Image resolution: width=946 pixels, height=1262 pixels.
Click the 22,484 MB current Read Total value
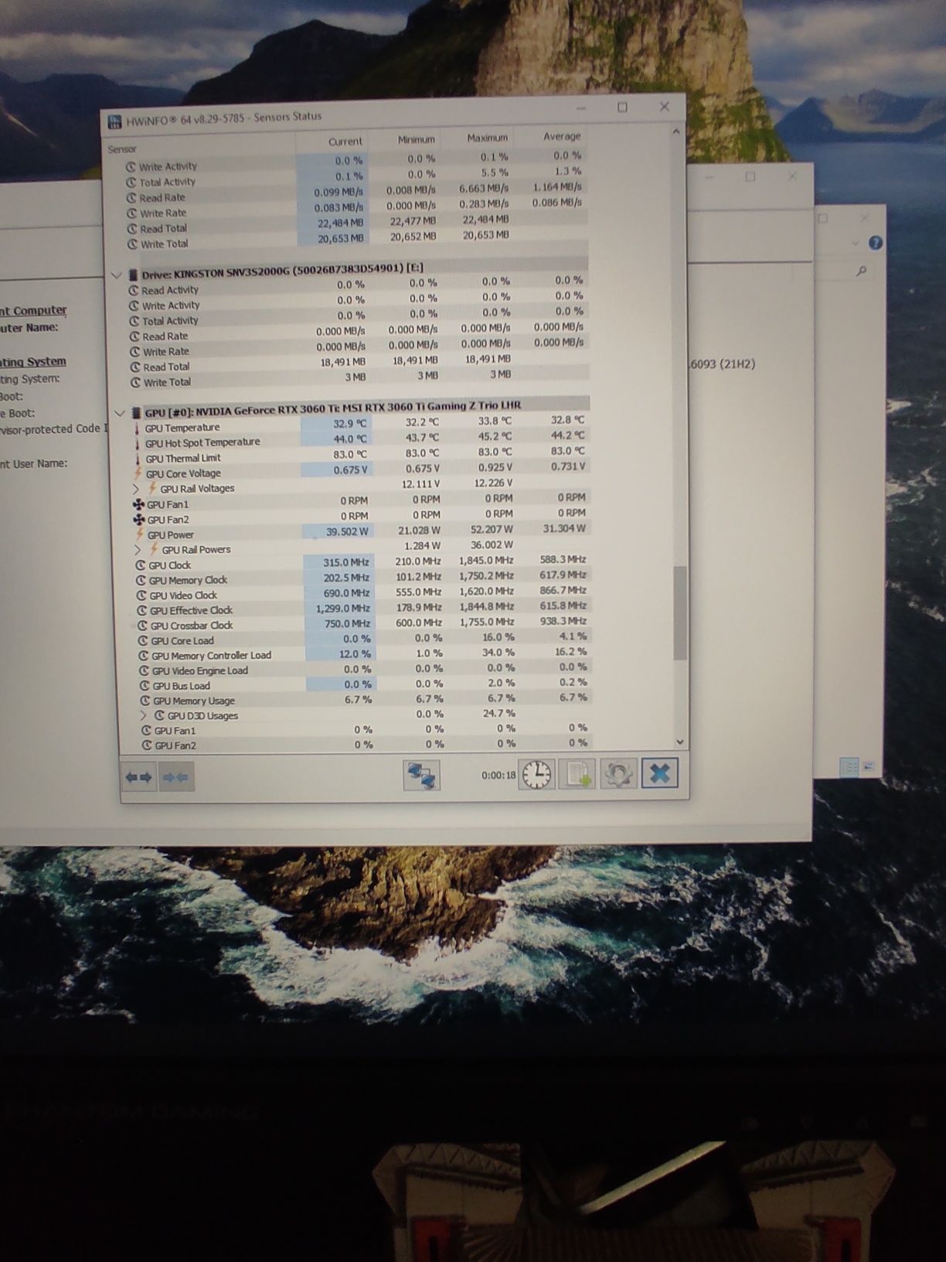(340, 223)
